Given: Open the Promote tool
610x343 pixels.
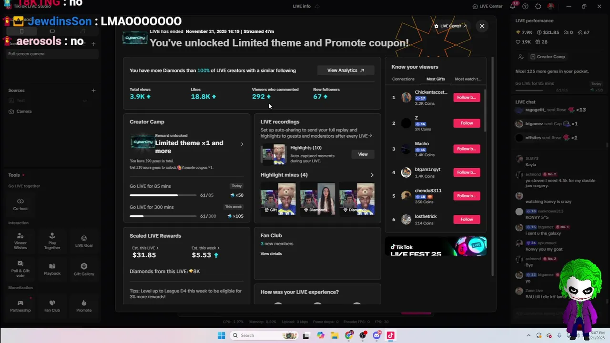Looking at the screenshot, I should point(84,306).
